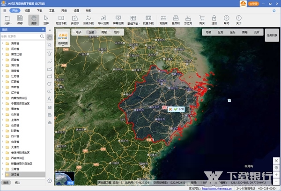Switch to the 标注 bottom tab

pyautogui.click(x=17, y=182)
